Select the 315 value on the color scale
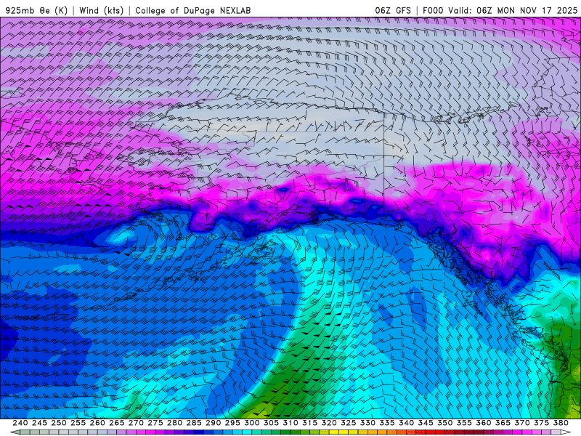 (309, 423)
